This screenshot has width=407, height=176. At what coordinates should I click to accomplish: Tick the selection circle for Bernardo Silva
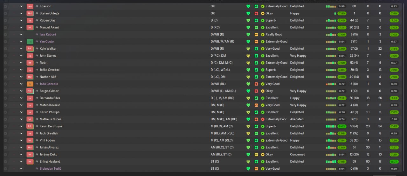point(5,98)
